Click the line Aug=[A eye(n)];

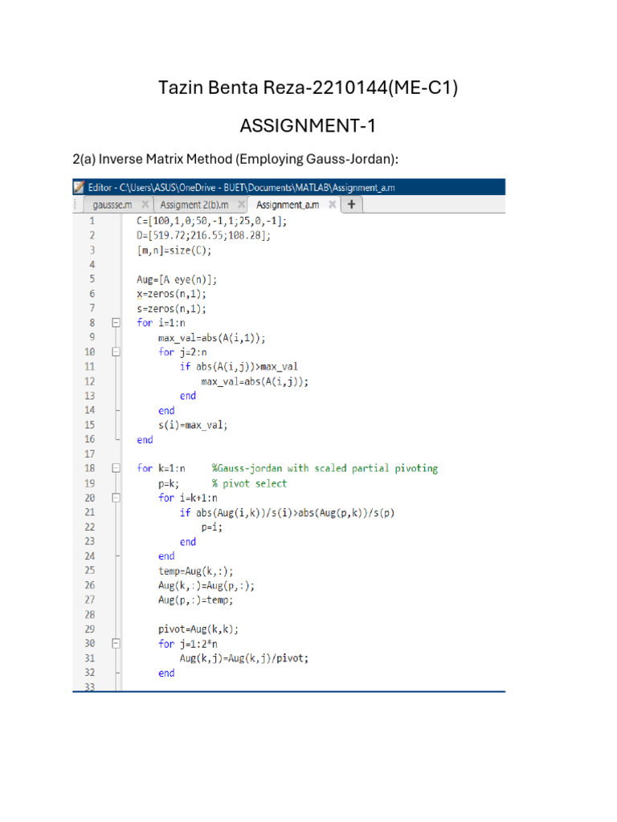(177, 279)
